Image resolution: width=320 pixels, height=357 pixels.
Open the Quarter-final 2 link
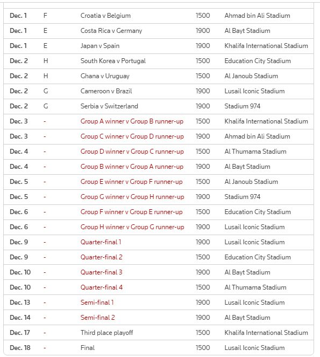click(101, 257)
